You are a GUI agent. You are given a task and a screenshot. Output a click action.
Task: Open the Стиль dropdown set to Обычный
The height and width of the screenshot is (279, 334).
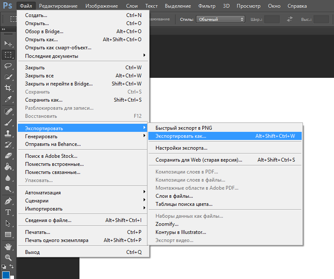tap(220, 19)
